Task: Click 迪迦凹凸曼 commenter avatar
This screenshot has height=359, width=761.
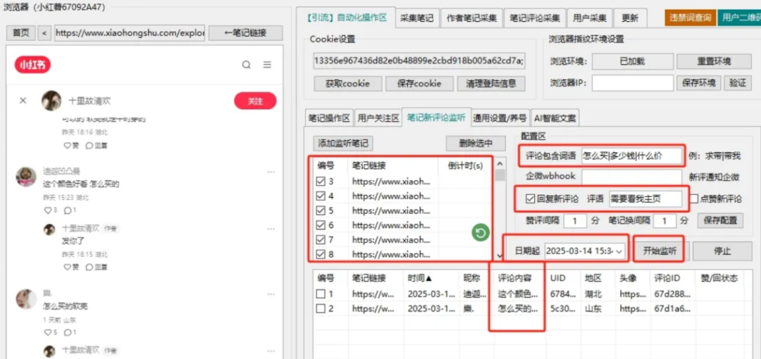Action: point(26,177)
